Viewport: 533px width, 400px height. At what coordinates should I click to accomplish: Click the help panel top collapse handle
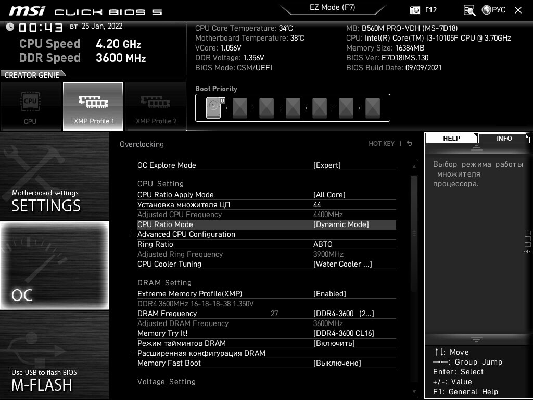(477, 147)
